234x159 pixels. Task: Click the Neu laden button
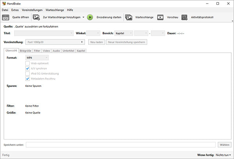point(97,42)
